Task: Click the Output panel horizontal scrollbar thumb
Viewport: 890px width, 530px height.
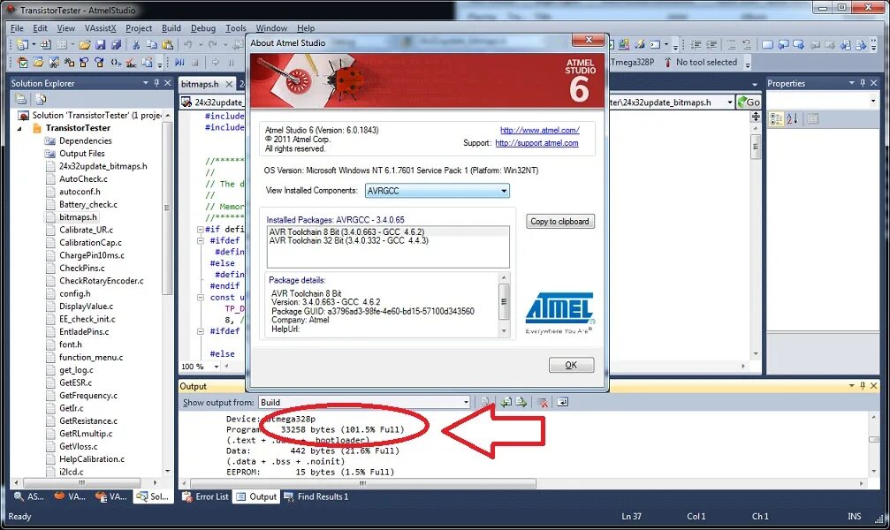Action: click(x=363, y=483)
